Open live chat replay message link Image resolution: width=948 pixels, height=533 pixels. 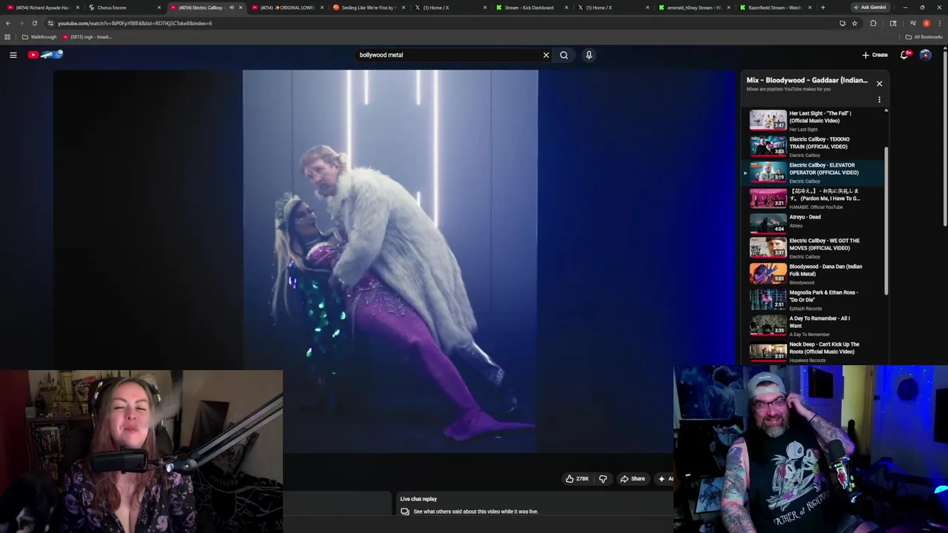pyautogui.click(x=475, y=512)
